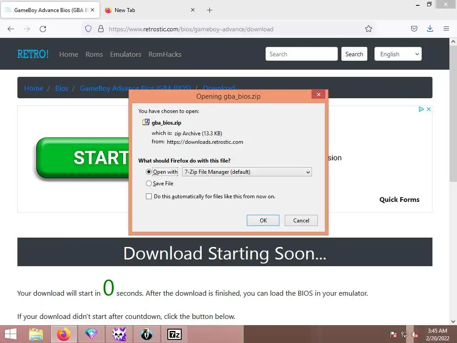Click the RETRO! site logo

pos(33,54)
